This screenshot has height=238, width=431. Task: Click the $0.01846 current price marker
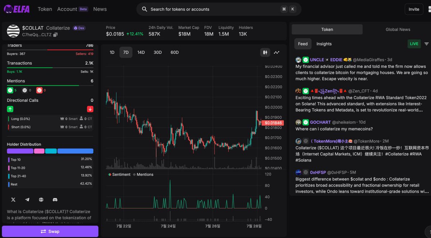pos(273,123)
